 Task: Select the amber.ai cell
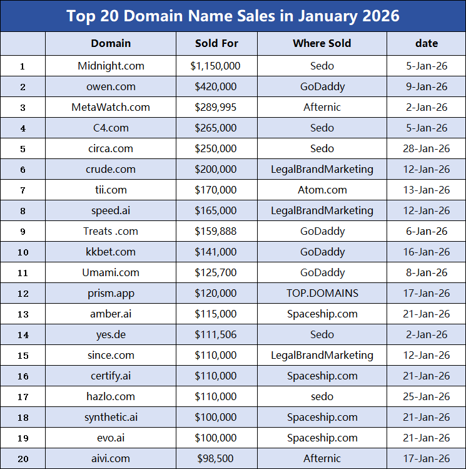click(x=111, y=314)
